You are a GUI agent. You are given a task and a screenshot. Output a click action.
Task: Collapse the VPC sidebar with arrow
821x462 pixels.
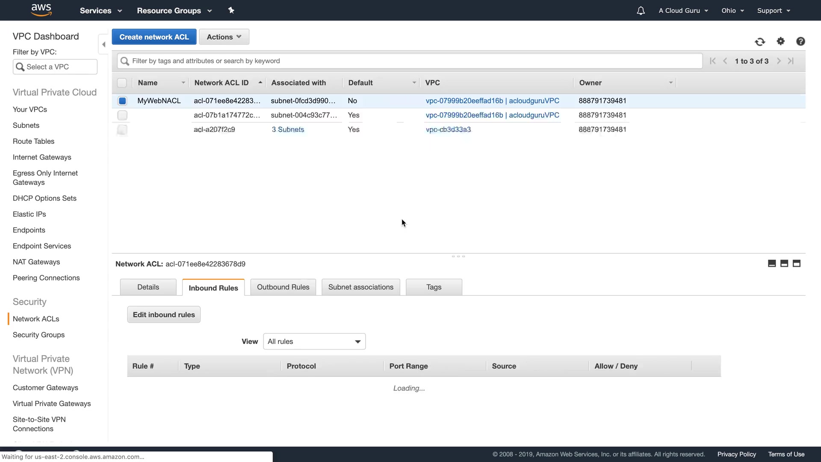point(103,44)
